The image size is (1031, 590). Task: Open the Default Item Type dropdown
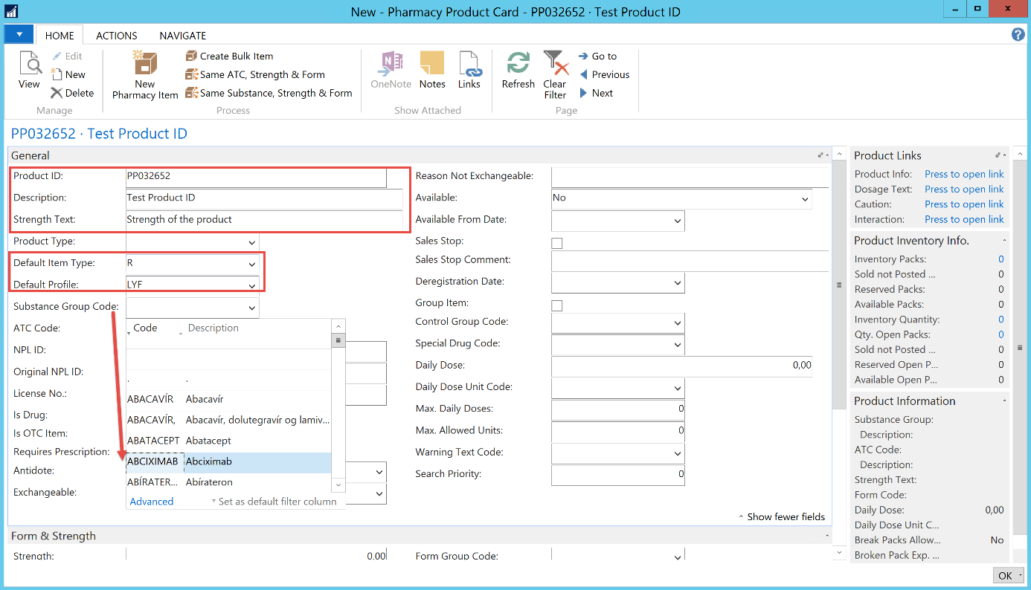pos(251,264)
